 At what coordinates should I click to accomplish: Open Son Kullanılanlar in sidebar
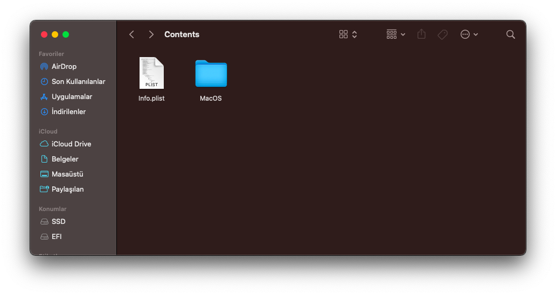pos(73,81)
